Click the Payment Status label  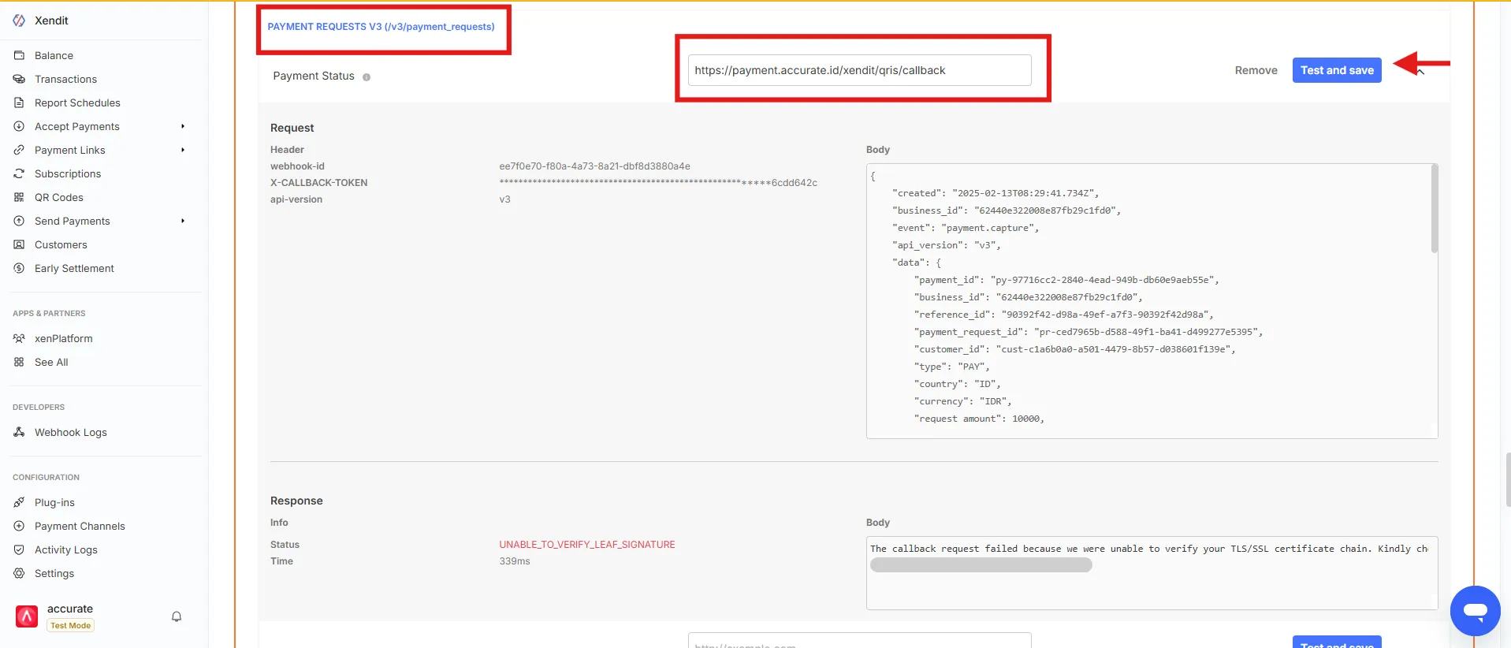click(314, 76)
